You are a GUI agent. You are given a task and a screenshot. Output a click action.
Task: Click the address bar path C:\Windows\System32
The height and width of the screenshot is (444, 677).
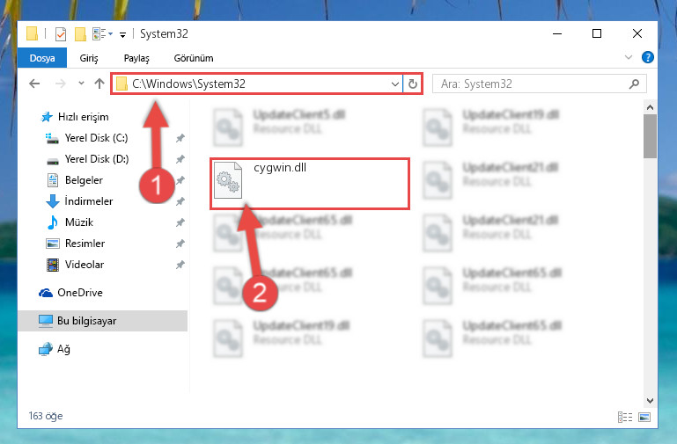coord(188,84)
